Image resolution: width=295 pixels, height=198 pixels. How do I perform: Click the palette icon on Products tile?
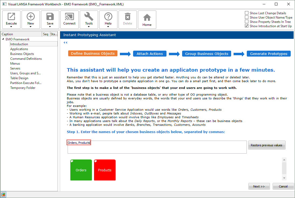point(96,161)
